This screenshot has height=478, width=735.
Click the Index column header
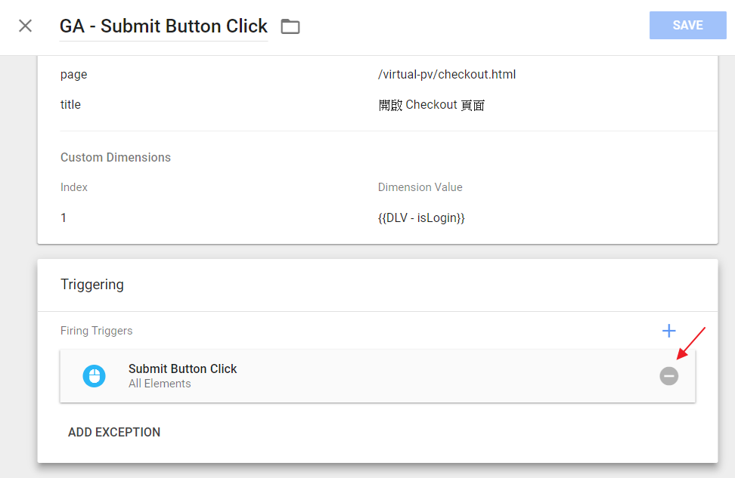coord(74,187)
